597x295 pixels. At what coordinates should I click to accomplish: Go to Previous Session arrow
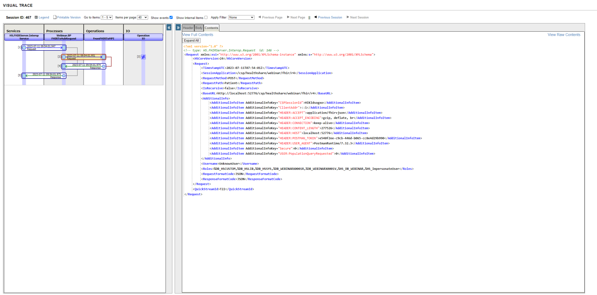coord(316,17)
